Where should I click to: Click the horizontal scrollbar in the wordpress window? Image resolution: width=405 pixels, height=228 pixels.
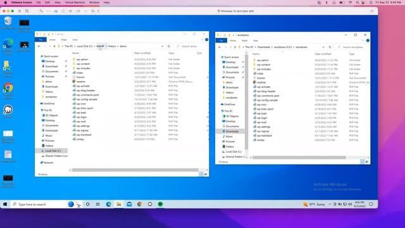[299, 158]
